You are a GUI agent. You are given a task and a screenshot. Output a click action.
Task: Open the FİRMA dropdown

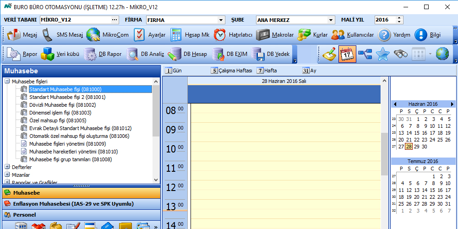click(221, 20)
